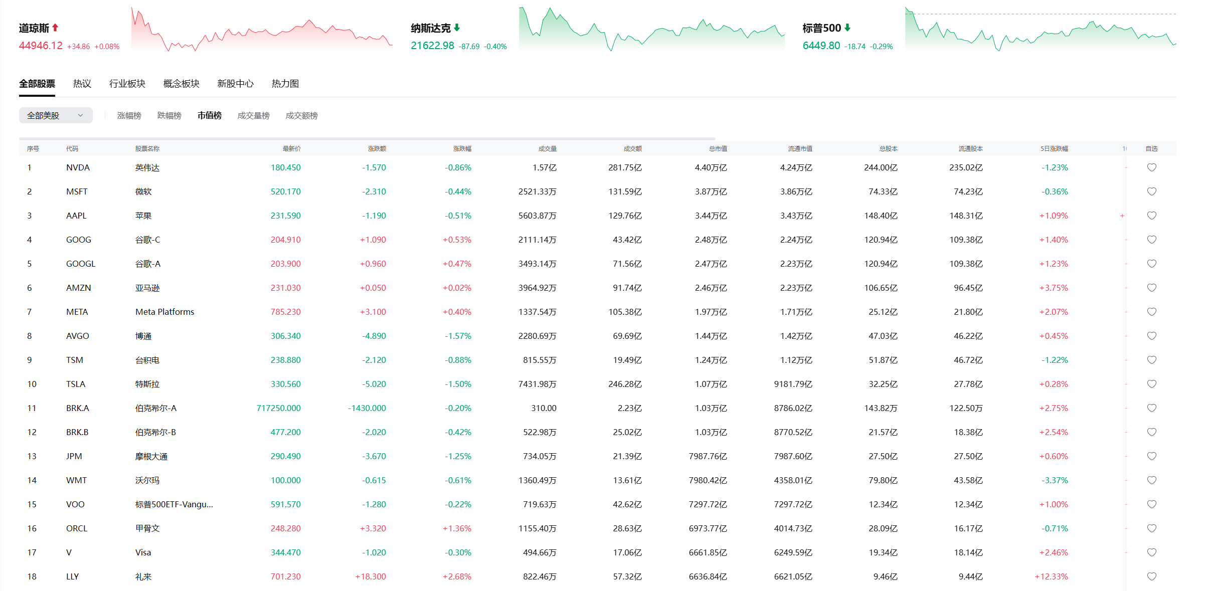Click AMZN row heart icon
The width and height of the screenshot is (1209, 591).
click(x=1151, y=288)
